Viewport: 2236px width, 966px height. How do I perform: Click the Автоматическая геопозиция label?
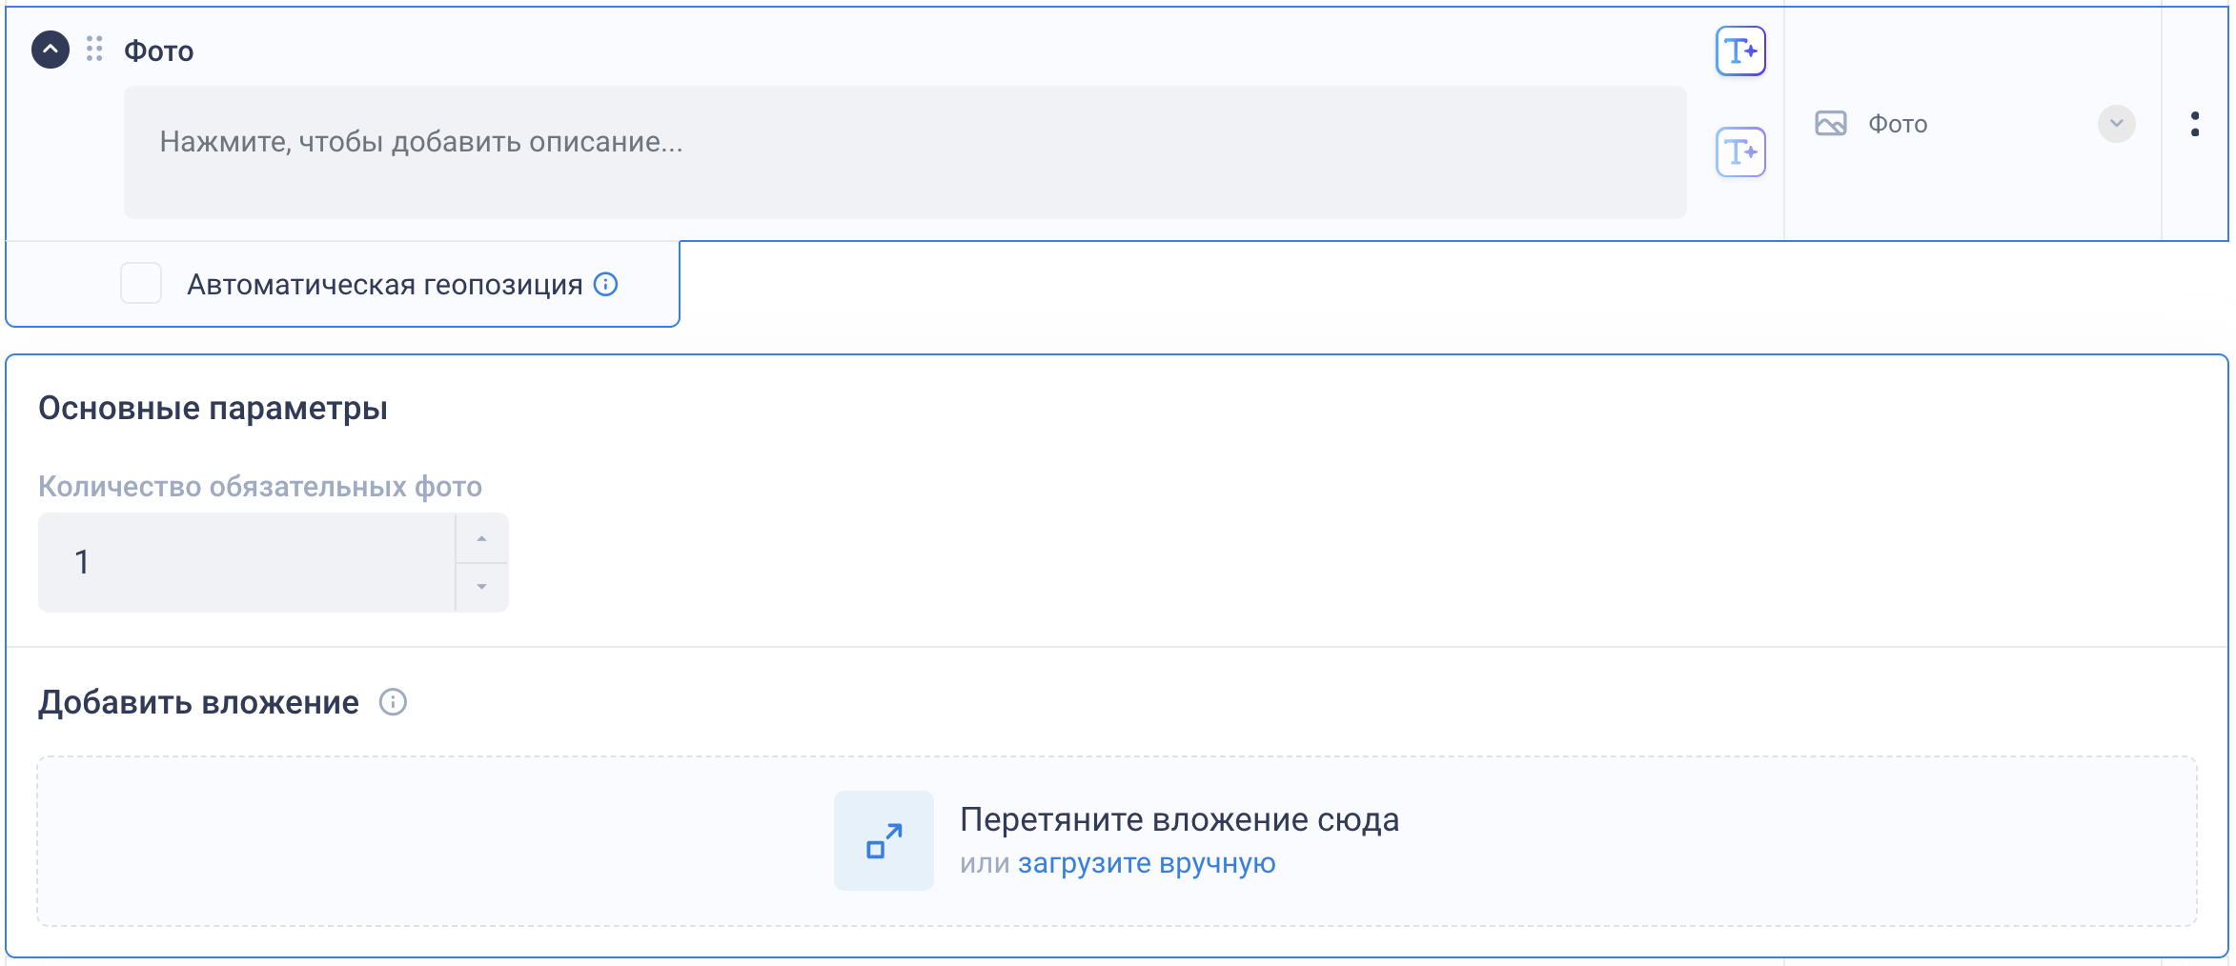(x=384, y=285)
